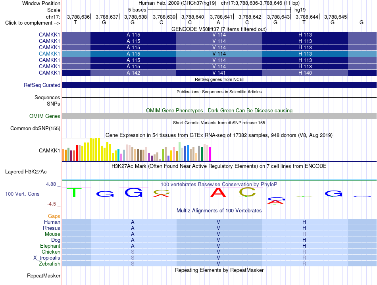
Task: Click the 'hg19' label beside the scale bar
Action: (300, 10)
